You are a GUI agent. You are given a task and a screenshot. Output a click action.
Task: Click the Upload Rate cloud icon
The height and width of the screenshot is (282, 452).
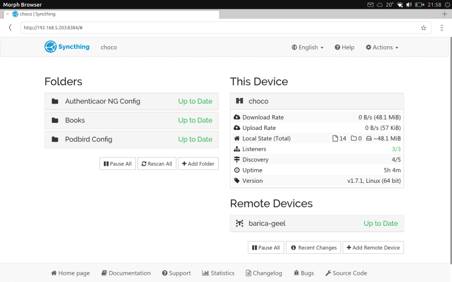click(237, 128)
